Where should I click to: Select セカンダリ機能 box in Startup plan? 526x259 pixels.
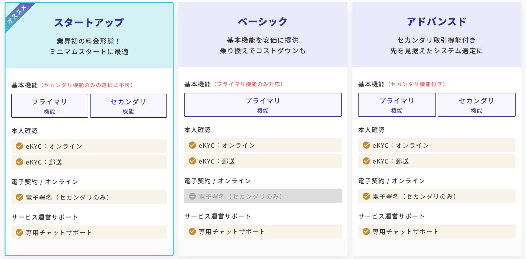click(128, 106)
